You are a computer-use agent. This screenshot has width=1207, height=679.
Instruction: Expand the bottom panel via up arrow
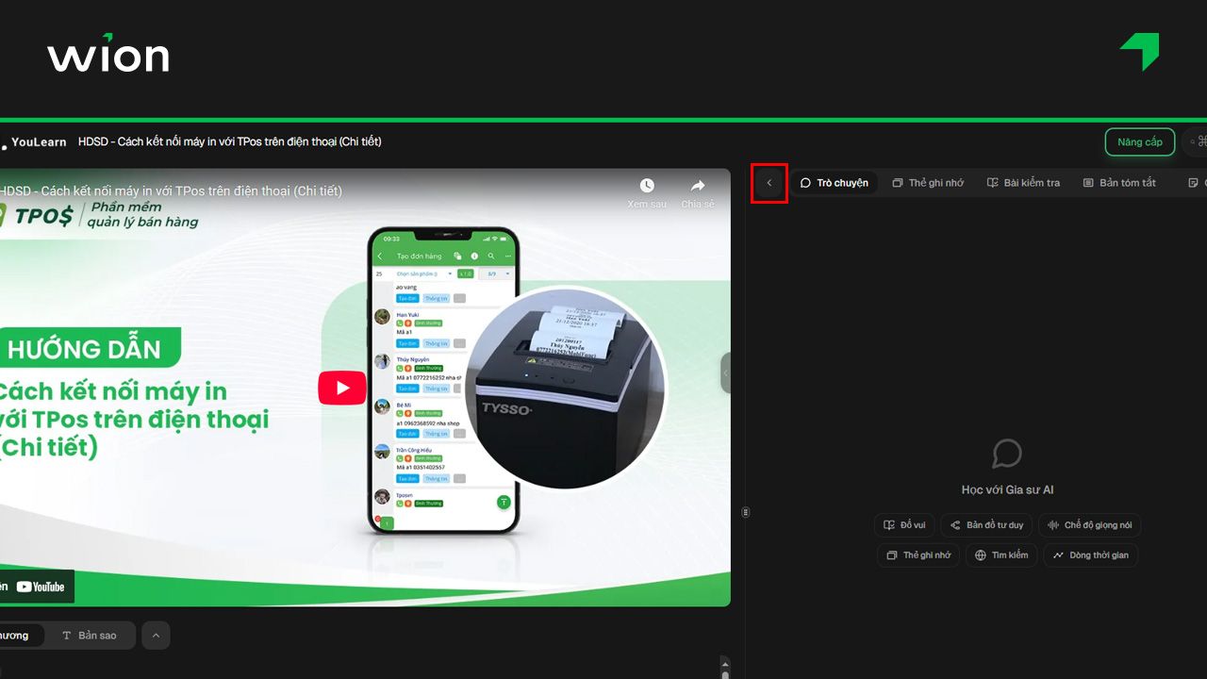coord(156,635)
